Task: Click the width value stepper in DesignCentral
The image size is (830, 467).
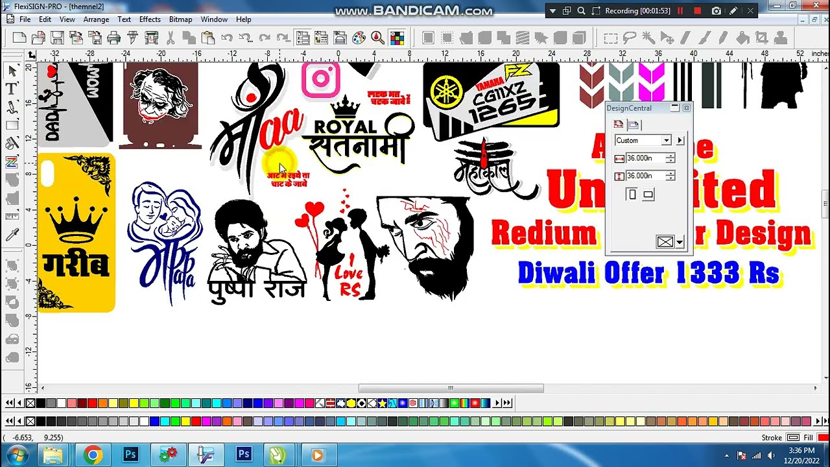Action: point(670,158)
